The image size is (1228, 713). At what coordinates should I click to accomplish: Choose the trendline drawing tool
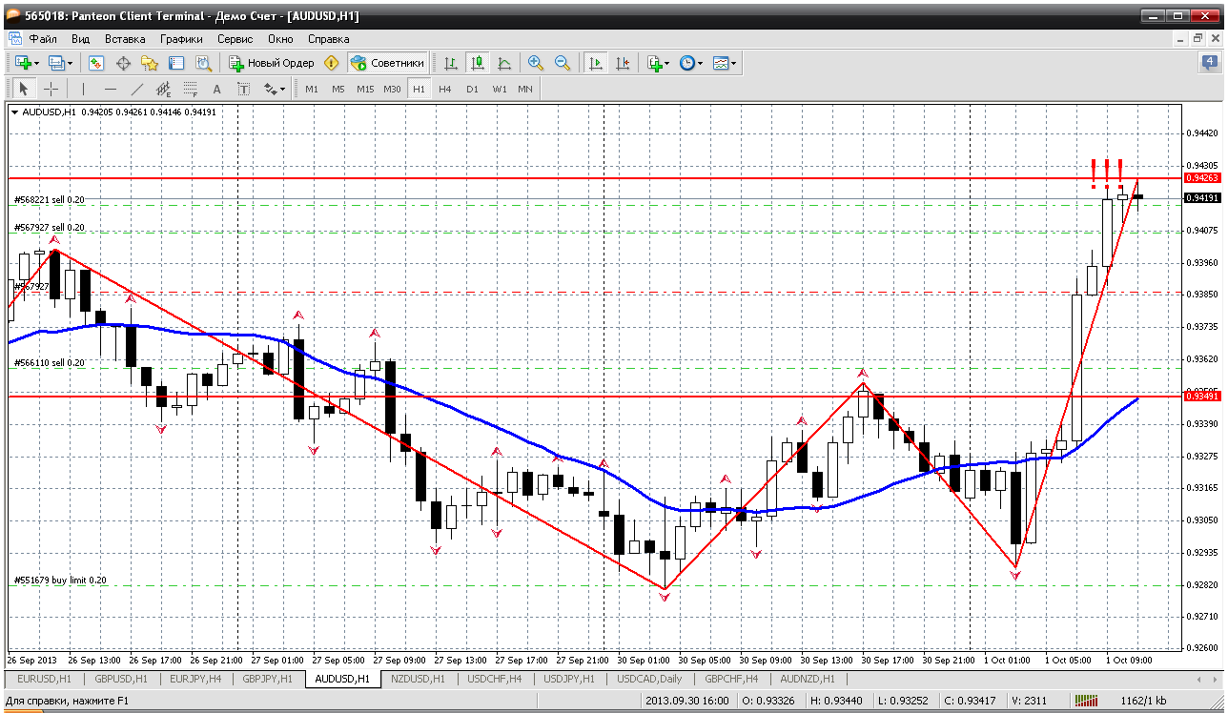point(136,89)
